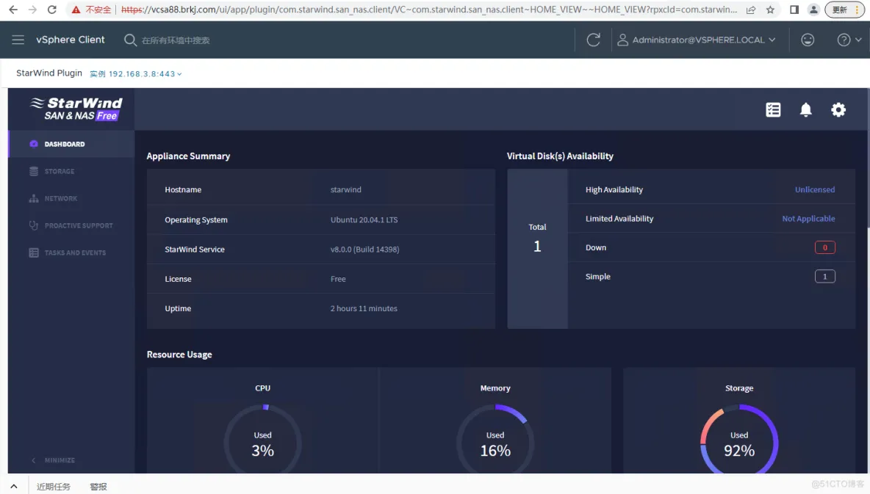Click the Down count badge 0
Image resolution: width=870 pixels, height=494 pixels.
click(x=824, y=247)
